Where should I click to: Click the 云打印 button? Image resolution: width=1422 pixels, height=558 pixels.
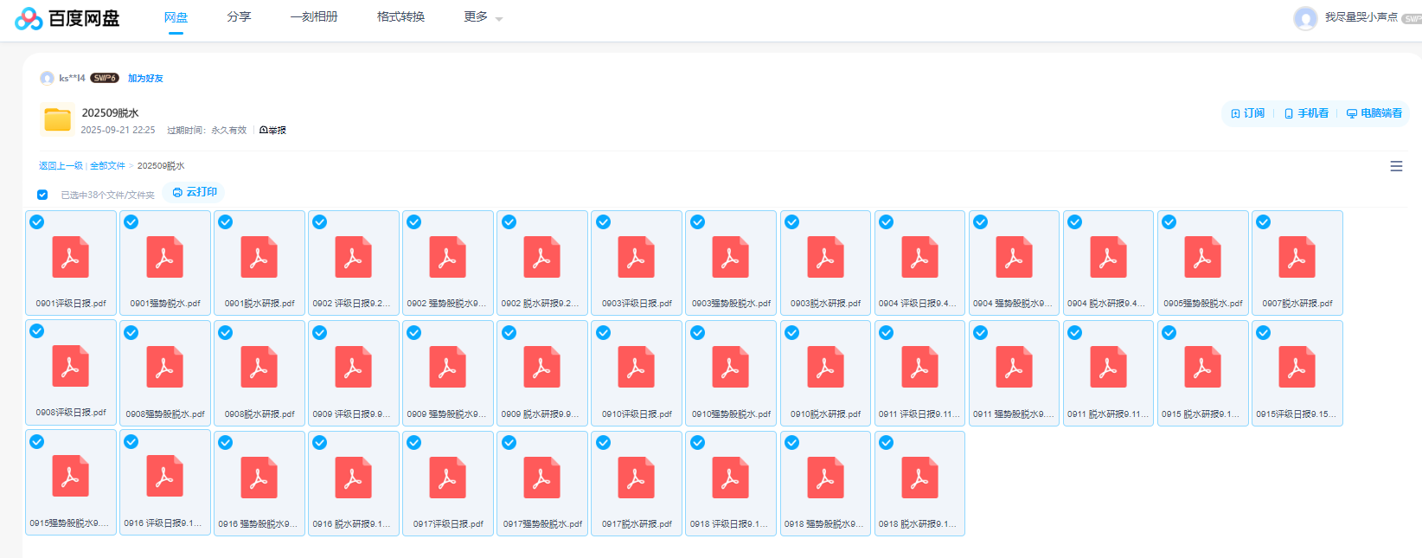pyautogui.click(x=195, y=192)
